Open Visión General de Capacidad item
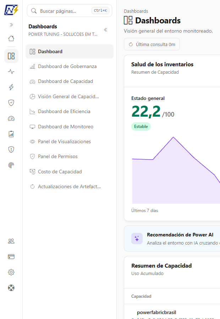220x319 pixels. (70, 96)
